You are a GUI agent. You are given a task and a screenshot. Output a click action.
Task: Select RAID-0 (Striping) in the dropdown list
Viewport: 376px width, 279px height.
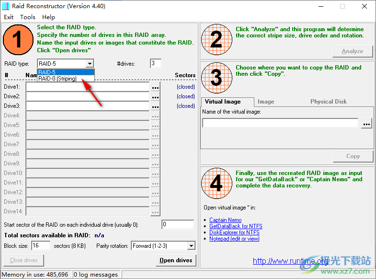click(x=66, y=79)
